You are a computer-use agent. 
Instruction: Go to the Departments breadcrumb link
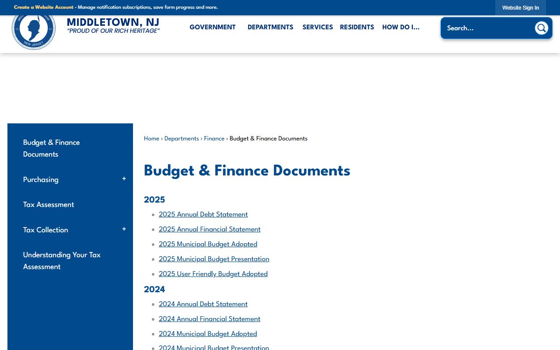pos(182,139)
